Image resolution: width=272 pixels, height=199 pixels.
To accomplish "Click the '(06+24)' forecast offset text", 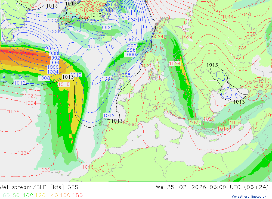I will tap(256, 187).
